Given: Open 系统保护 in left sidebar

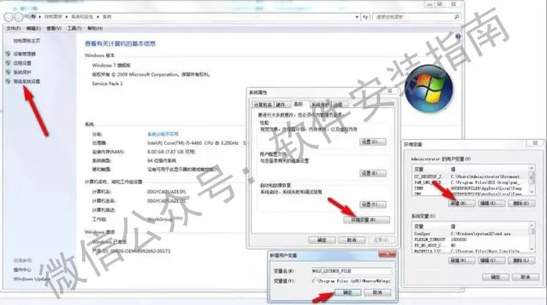Looking at the screenshot, I should click(22, 72).
